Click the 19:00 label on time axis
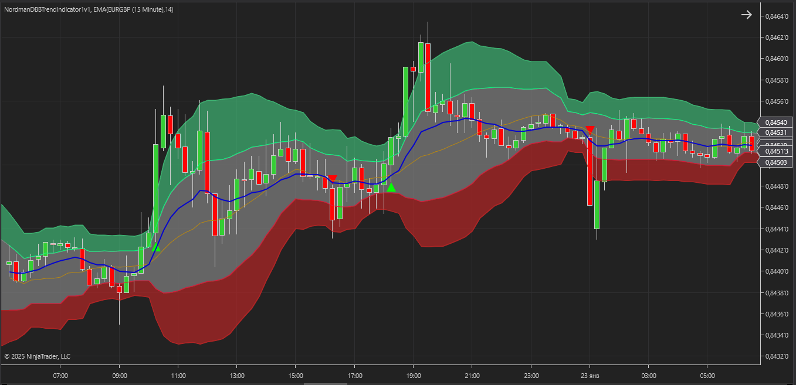This screenshot has width=796, height=385. (413, 375)
